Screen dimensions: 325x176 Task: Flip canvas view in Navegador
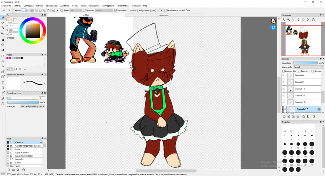click(x=313, y=20)
